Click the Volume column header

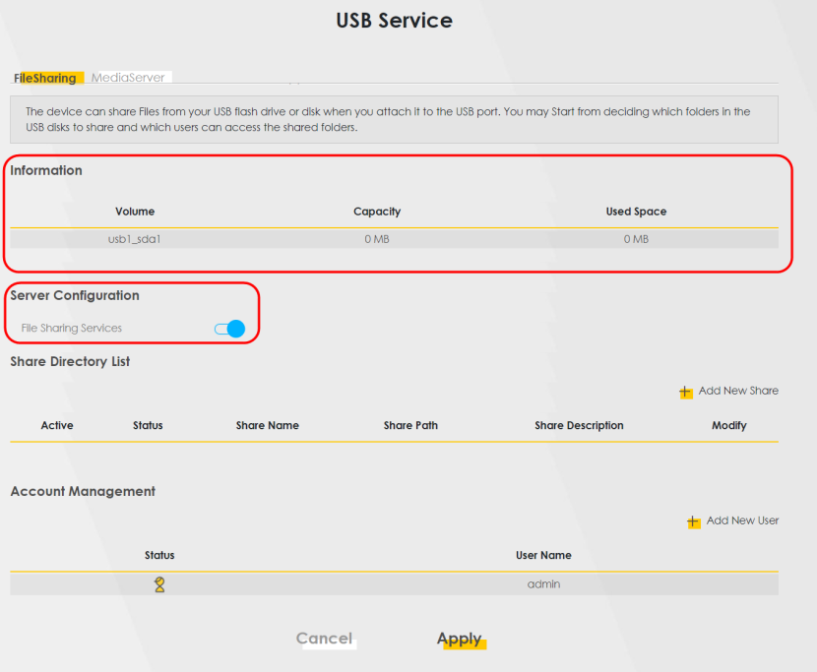(135, 212)
